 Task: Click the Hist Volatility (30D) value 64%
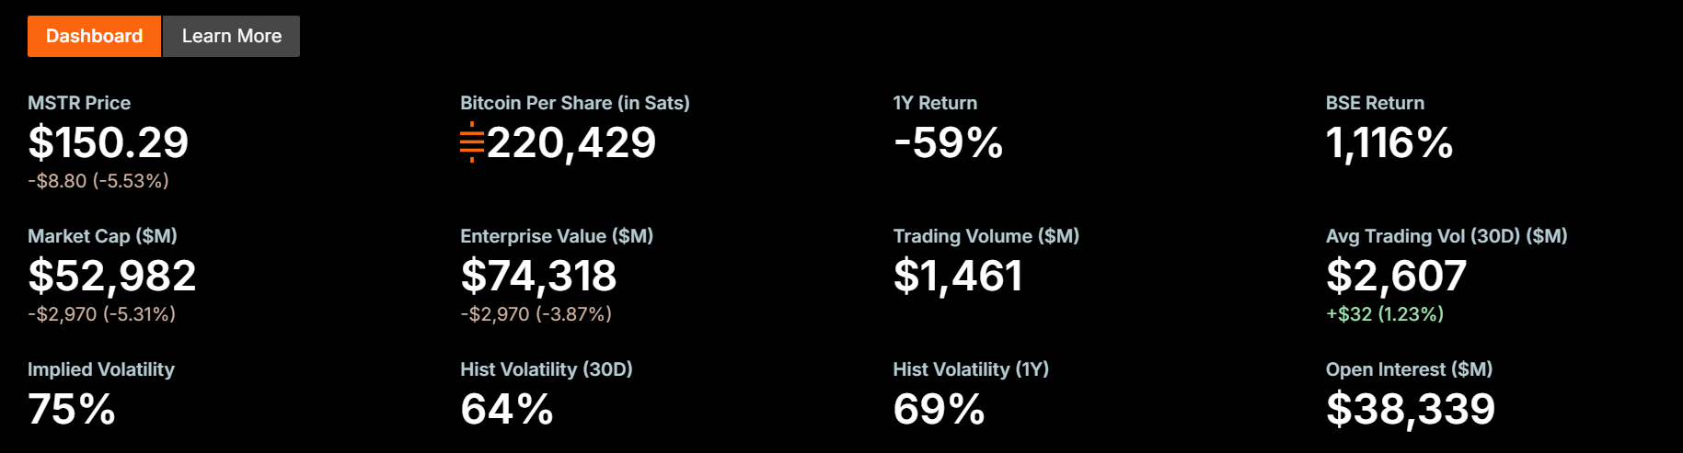[507, 409]
